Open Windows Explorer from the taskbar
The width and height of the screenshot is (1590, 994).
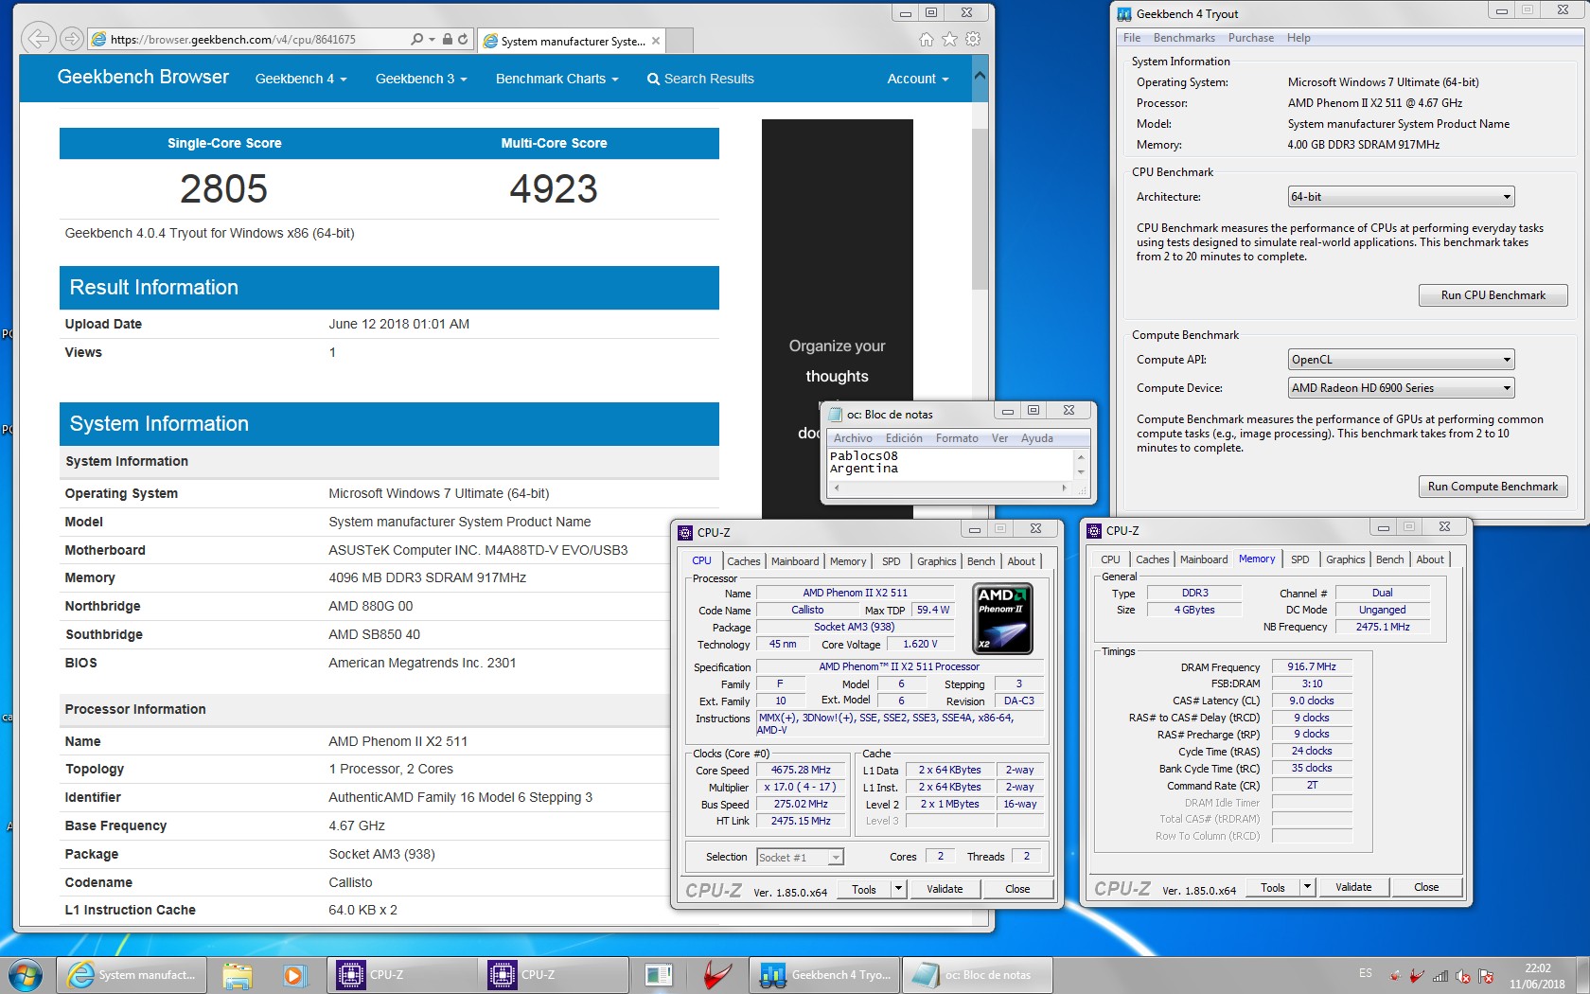point(238,974)
